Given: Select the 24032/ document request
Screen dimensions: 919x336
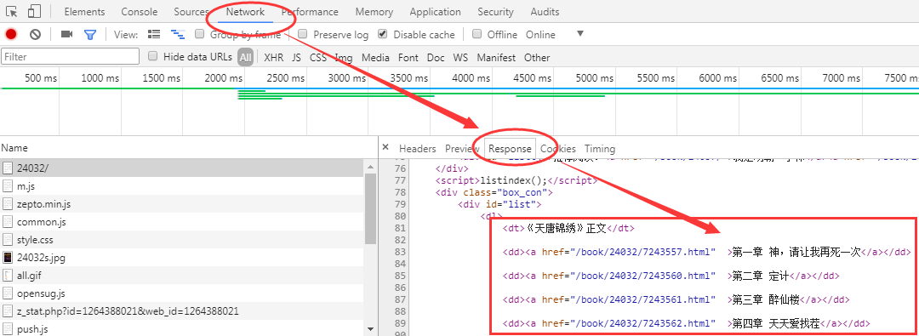Looking at the screenshot, I should click(x=182, y=168).
